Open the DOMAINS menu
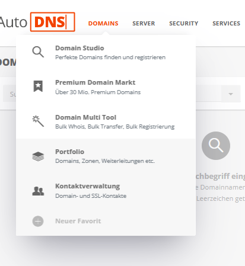Image resolution: width=245 pixels, height=266 pixels. click(103, 23)
